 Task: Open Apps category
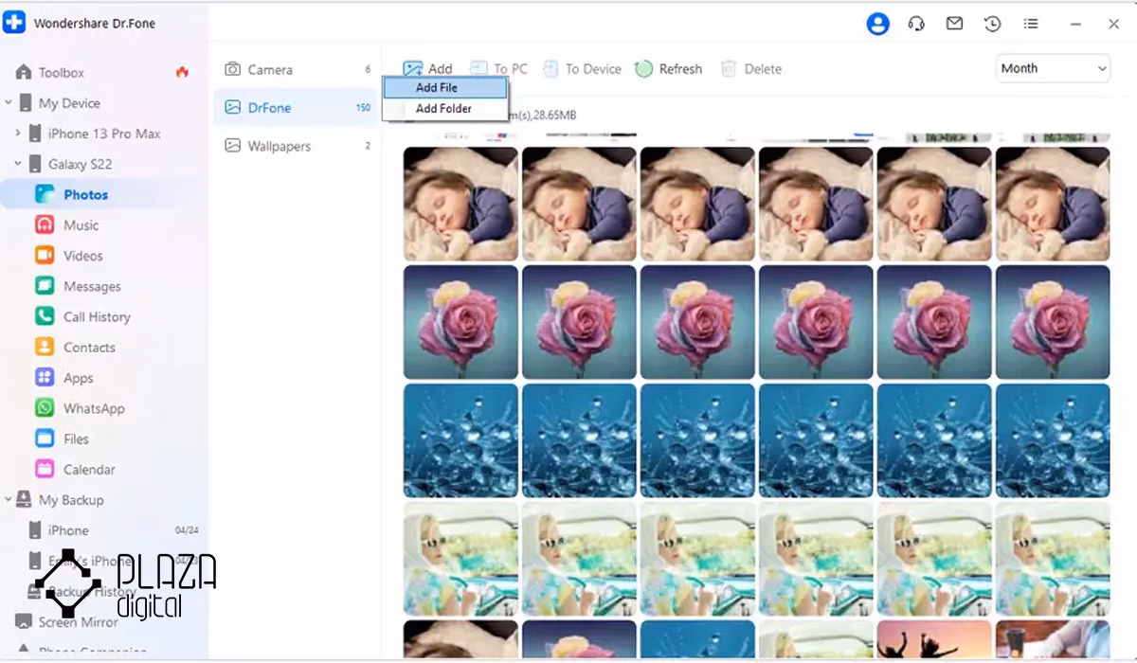78,378
